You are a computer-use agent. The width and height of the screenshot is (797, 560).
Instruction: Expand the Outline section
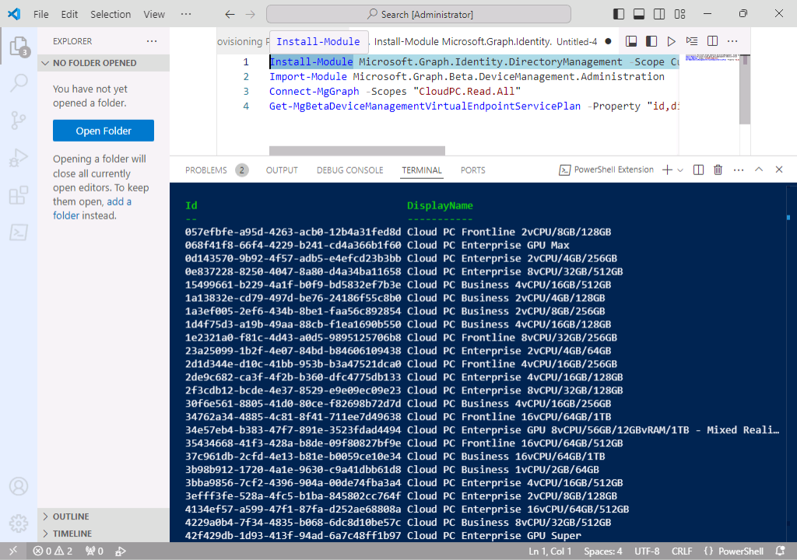pyautogui.click(x=104, y=516)
